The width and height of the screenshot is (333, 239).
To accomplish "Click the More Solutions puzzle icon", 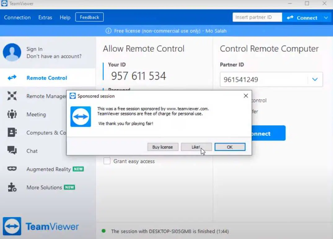I will point(12,187).
